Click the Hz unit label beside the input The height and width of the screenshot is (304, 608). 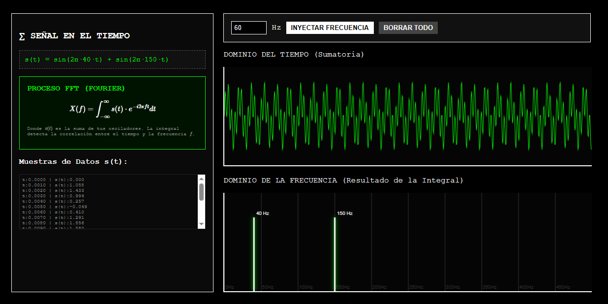tap(276, 28)
